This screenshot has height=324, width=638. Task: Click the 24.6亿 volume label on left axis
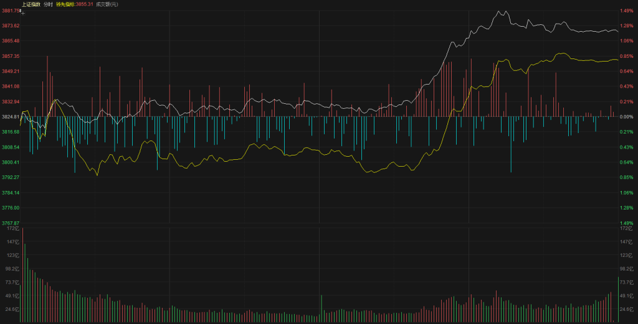tap(12, 309)
